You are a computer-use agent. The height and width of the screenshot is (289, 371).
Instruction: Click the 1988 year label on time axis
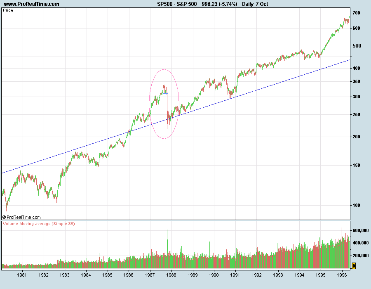coord(171,275)
